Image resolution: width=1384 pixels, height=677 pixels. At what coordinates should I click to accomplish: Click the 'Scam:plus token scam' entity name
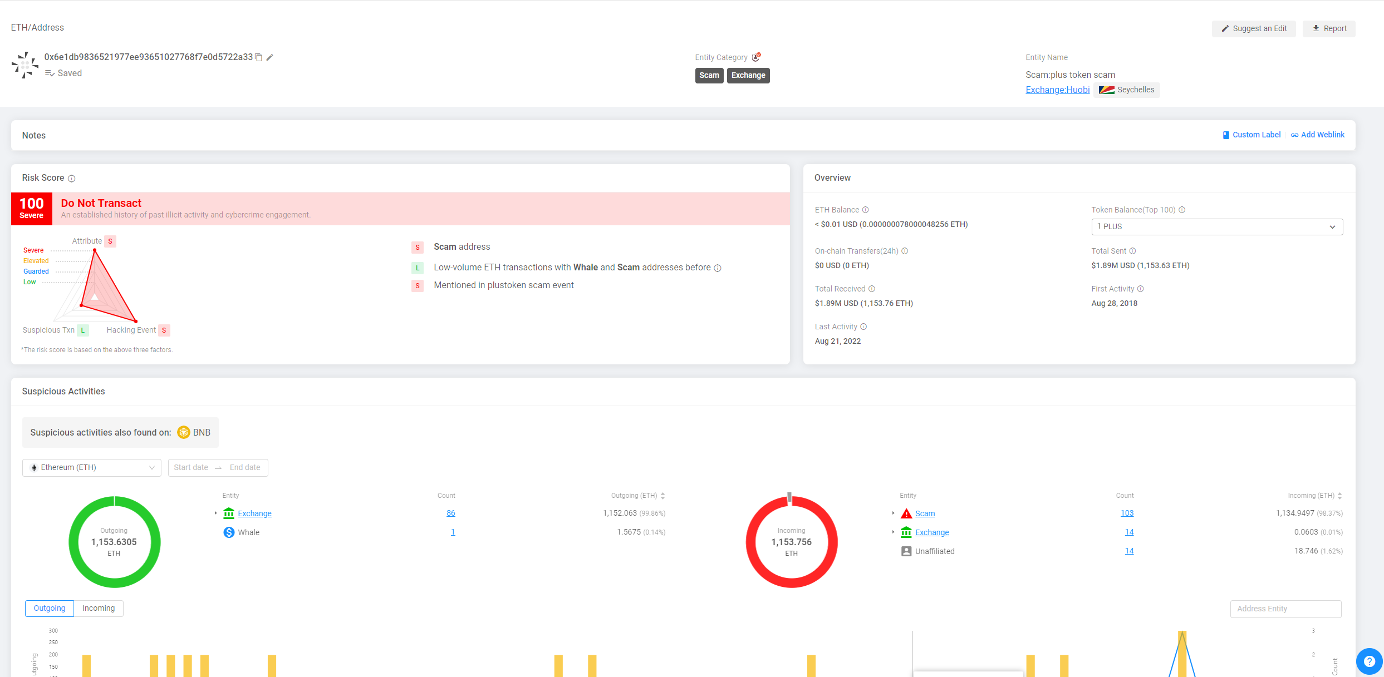[x=1071, y=75]
